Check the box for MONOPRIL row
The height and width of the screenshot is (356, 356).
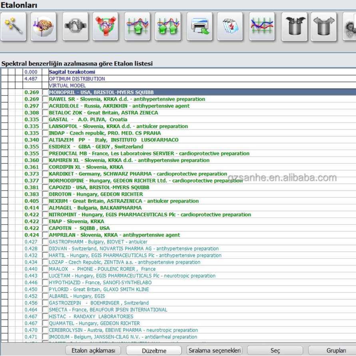45,92
